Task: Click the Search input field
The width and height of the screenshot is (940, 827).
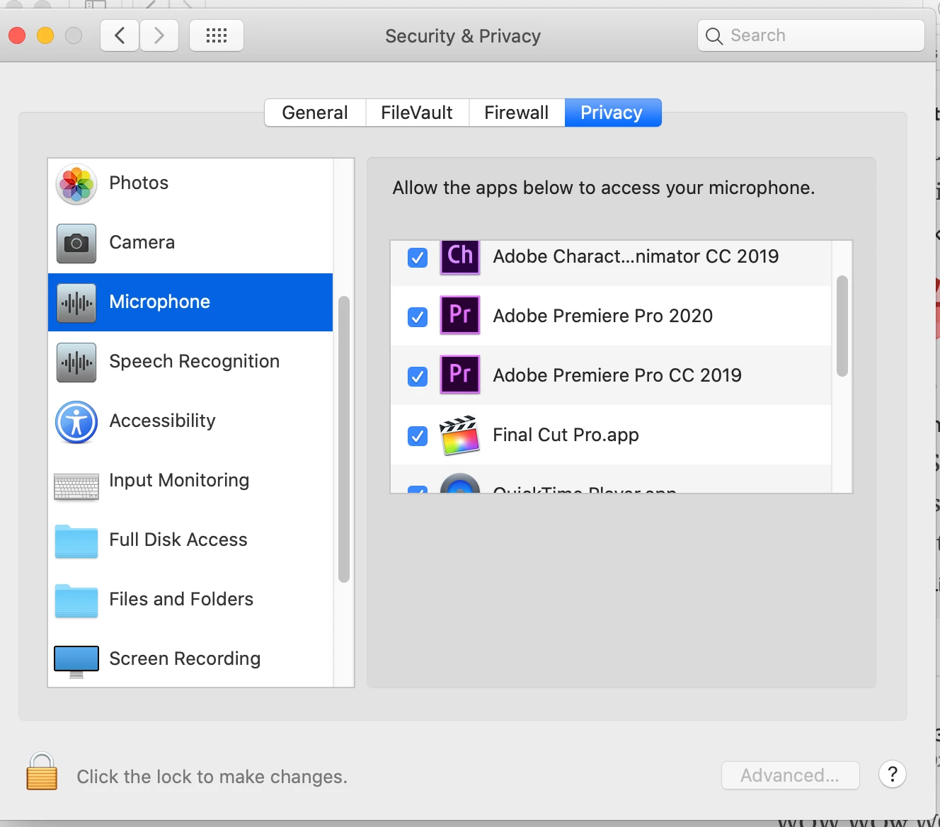Action: point(811,35)
